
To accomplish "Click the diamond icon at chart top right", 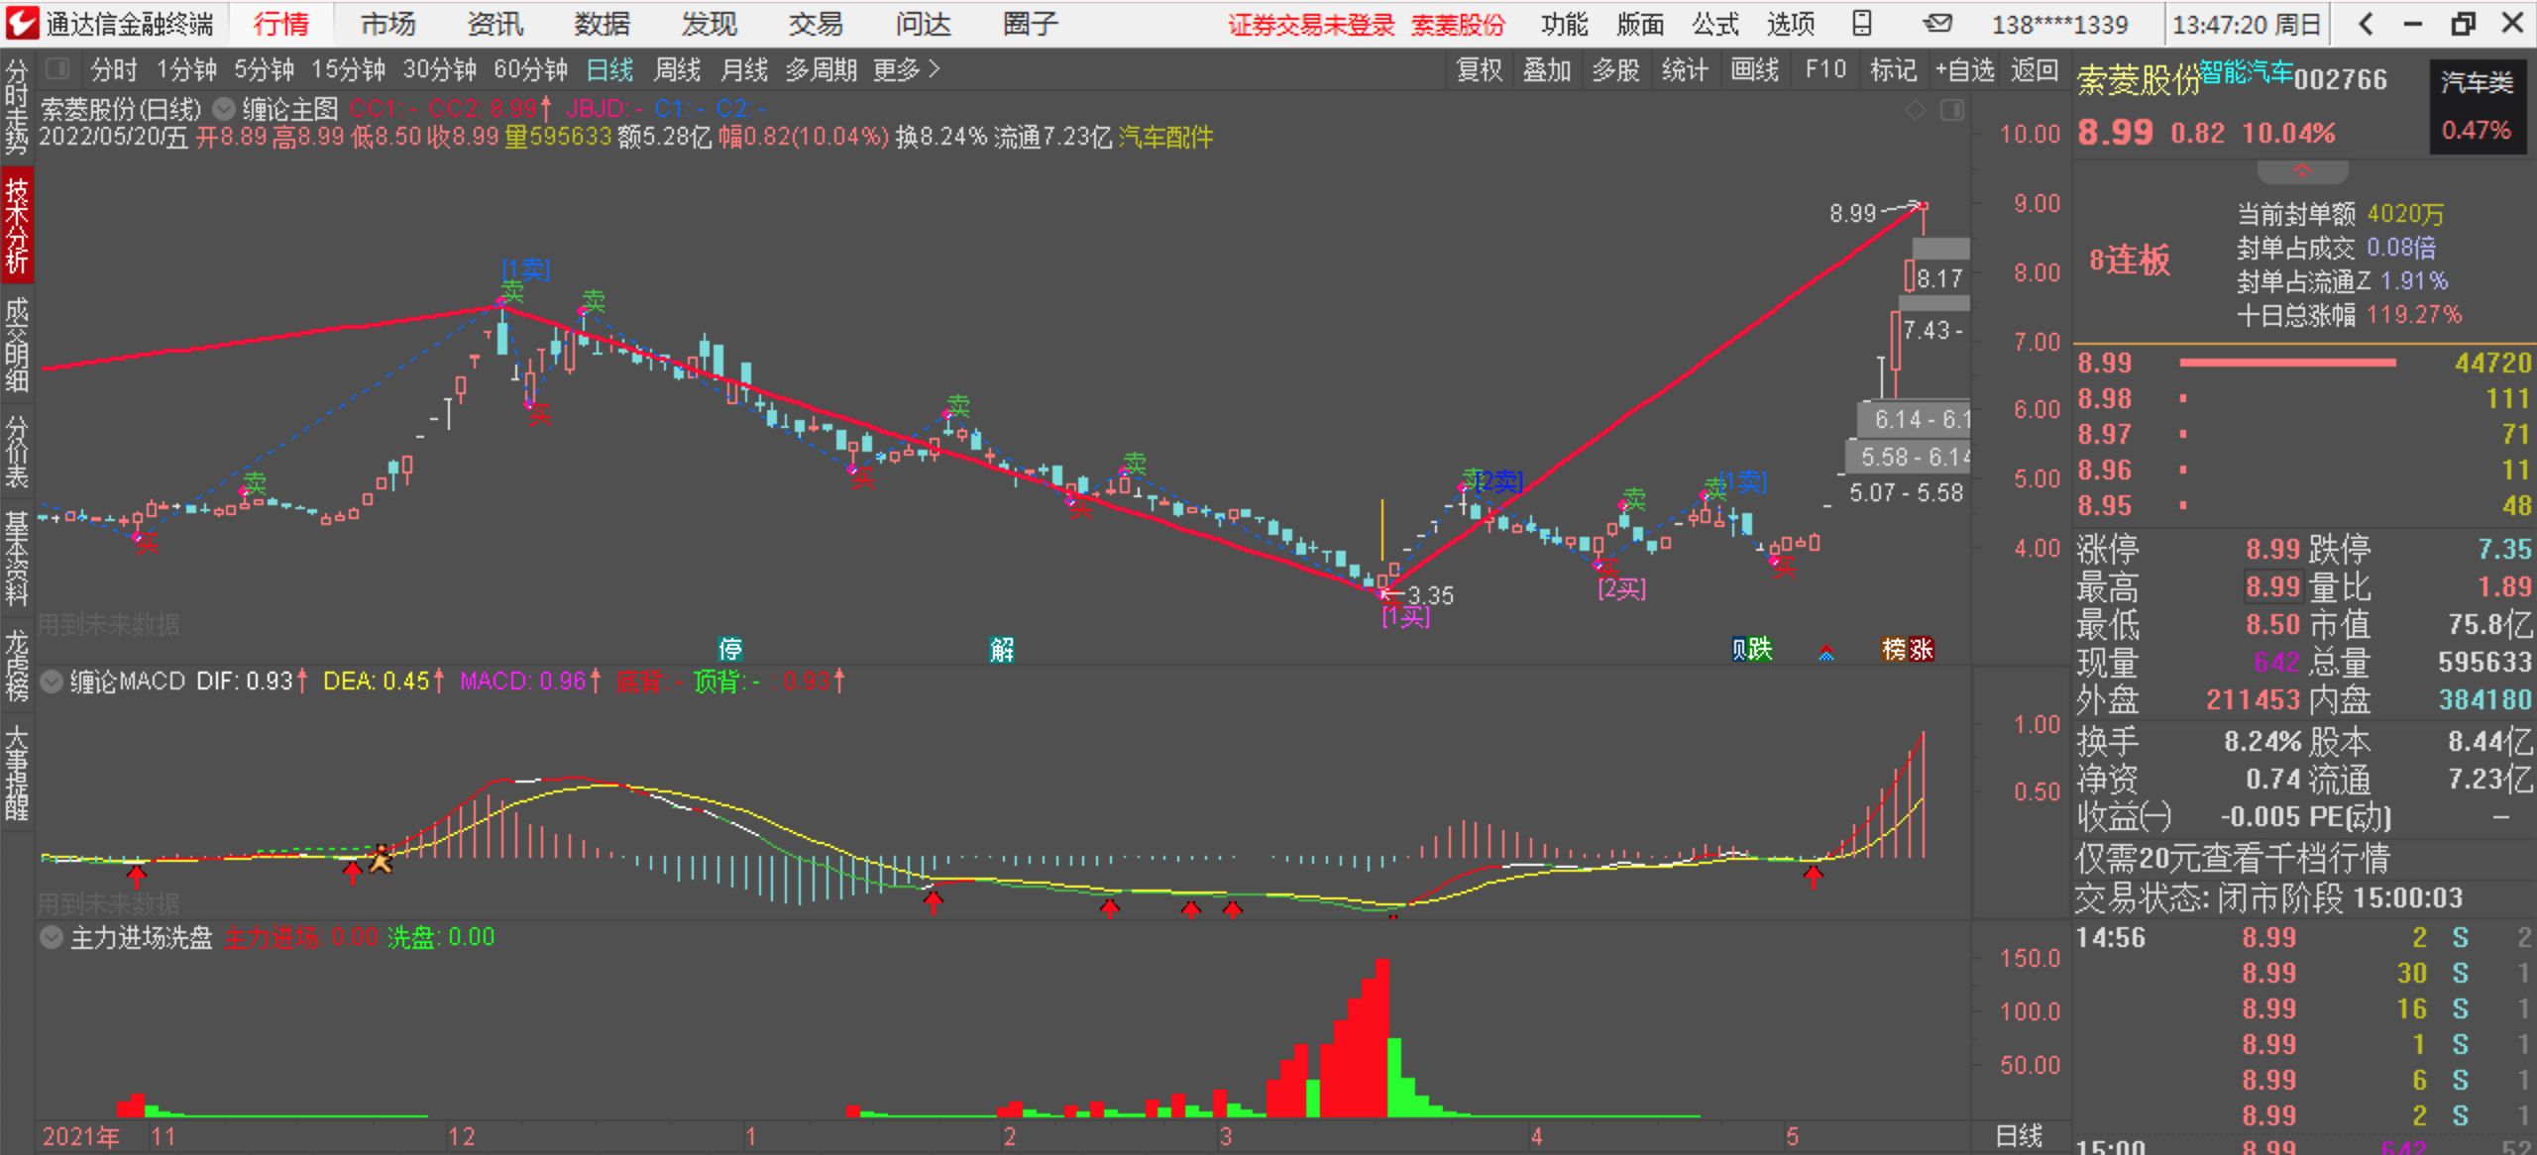I will [x=1915, y=111].
